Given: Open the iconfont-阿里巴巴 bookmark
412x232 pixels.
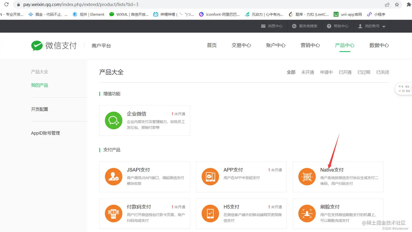Looking at the screenshot, I should coord(219,14).
